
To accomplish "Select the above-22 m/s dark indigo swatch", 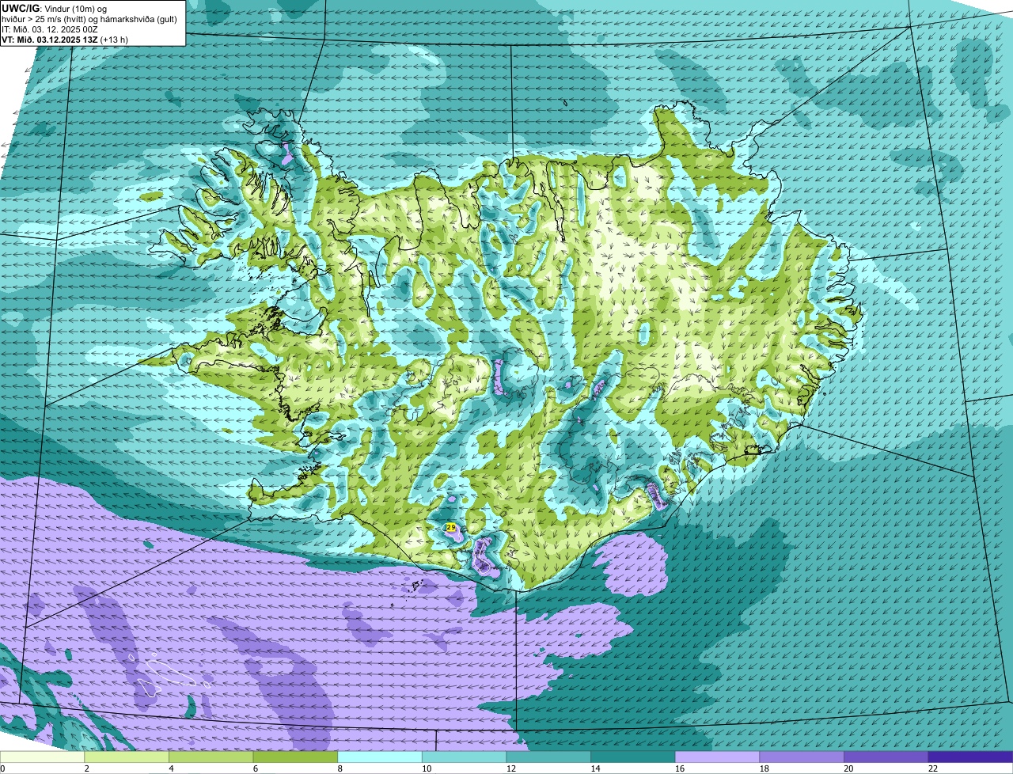I will tap(970, 757).
